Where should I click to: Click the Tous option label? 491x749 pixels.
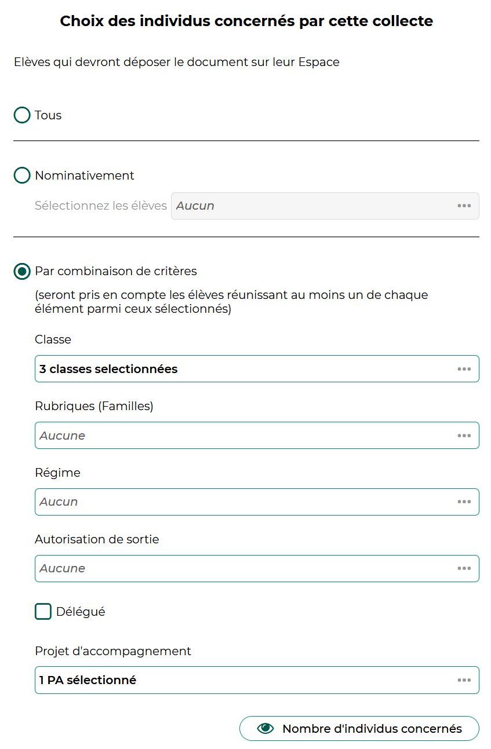48,115
